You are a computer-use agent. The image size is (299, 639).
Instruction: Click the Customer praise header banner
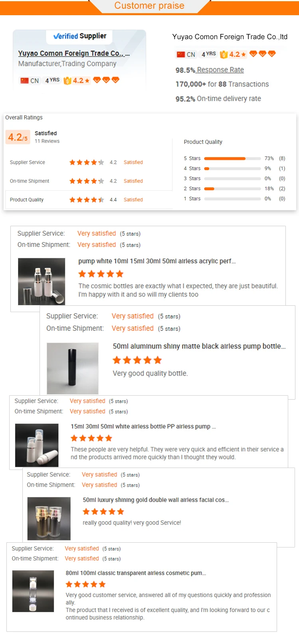tap(149, 6)
